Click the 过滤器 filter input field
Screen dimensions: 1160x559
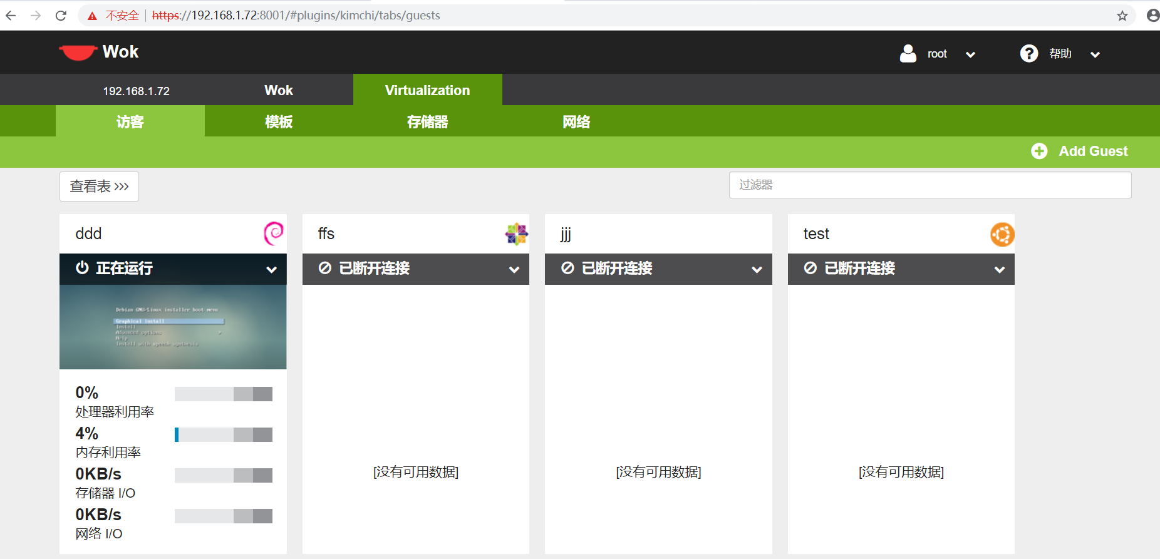pos(930,185)
